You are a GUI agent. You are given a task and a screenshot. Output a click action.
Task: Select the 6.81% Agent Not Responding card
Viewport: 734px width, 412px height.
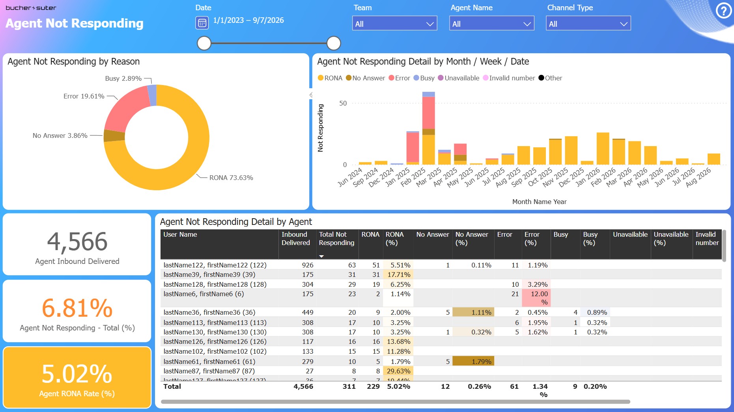[x=77, y=311]
